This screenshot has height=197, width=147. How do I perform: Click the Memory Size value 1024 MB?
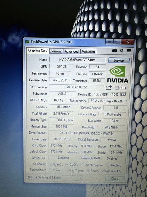[x=61, y=126]
